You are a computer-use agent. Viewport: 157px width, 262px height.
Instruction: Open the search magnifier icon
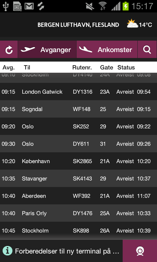(147, 49)
